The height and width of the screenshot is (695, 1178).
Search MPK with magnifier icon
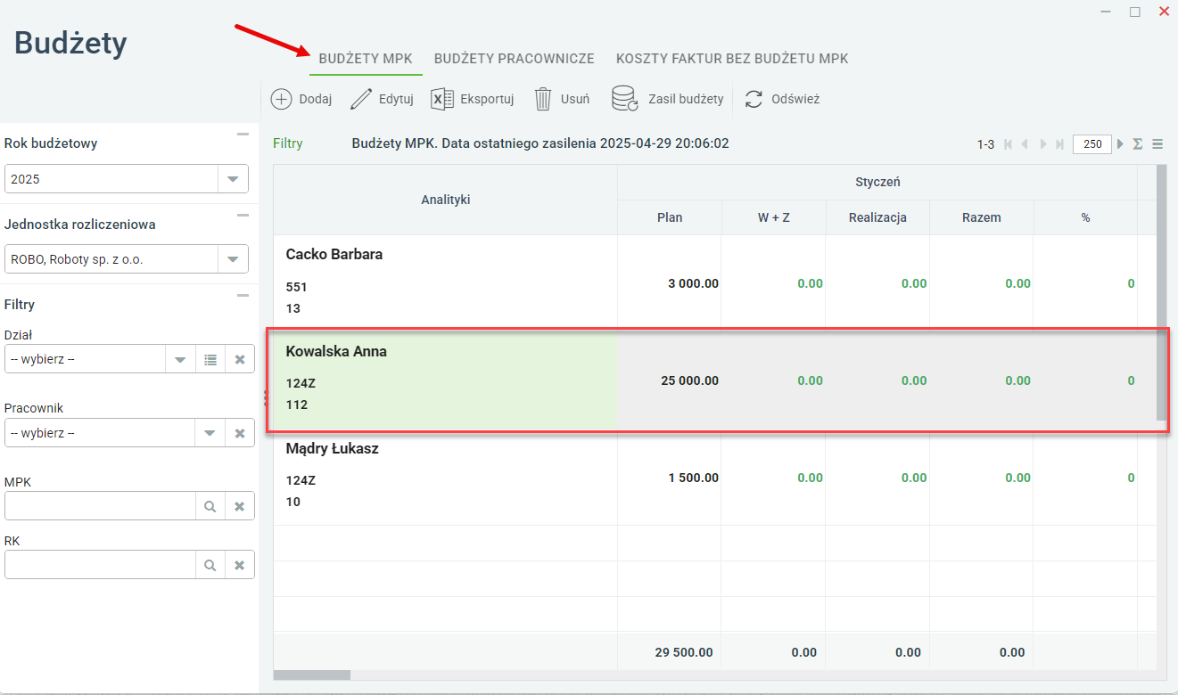tap(210, 506)
